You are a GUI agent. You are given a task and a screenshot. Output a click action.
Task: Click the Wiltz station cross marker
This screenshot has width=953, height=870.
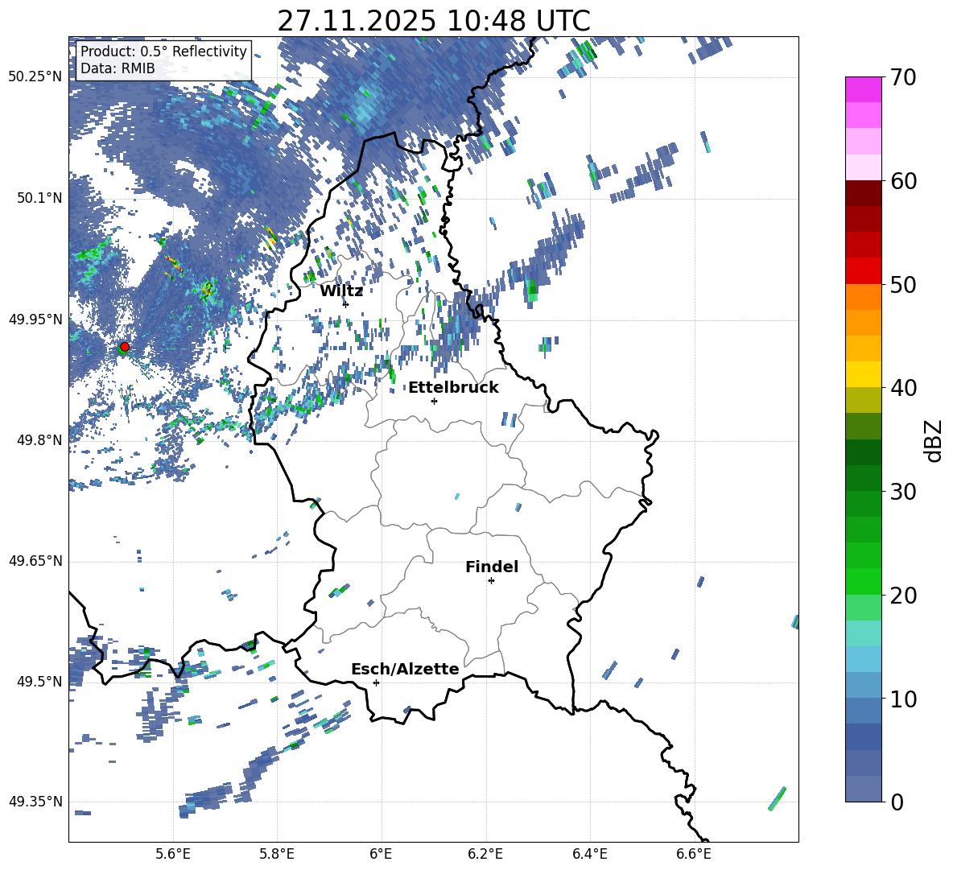click(x=345, y=304)
